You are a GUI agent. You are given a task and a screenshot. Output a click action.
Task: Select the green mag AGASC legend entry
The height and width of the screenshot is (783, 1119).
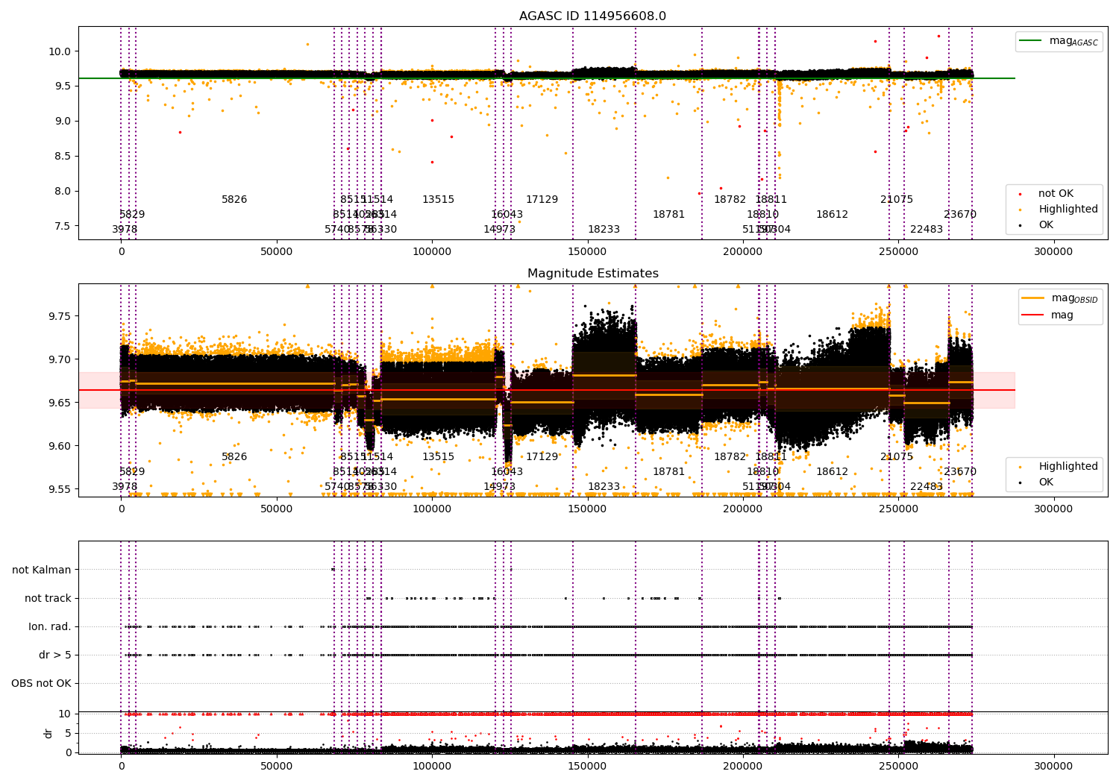tap(1059, 41)
